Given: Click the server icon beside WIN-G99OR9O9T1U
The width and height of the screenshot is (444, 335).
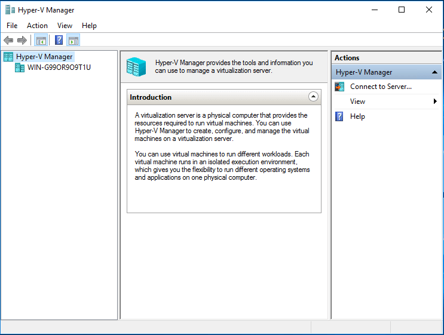Looking at the screenshot, I should click(20, 67).
